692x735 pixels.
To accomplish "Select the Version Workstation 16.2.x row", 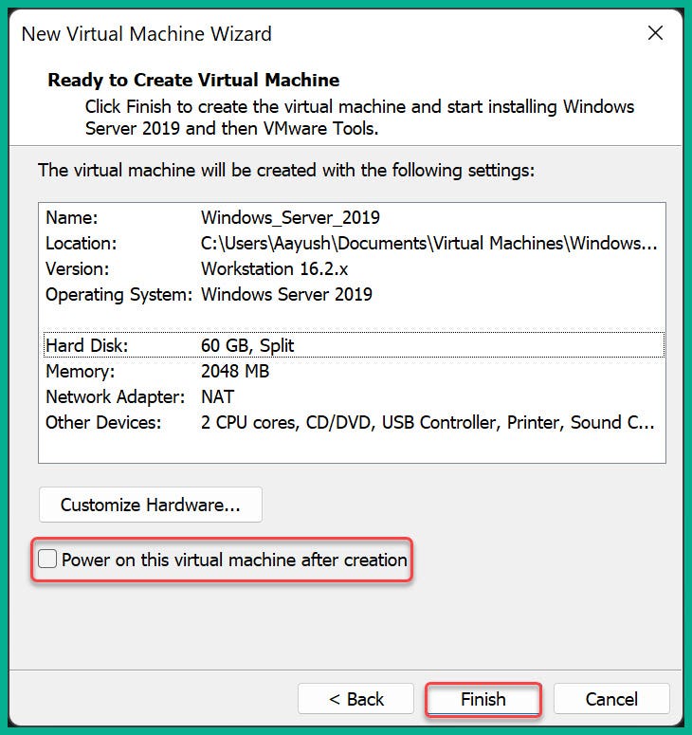I will (354, 269).
